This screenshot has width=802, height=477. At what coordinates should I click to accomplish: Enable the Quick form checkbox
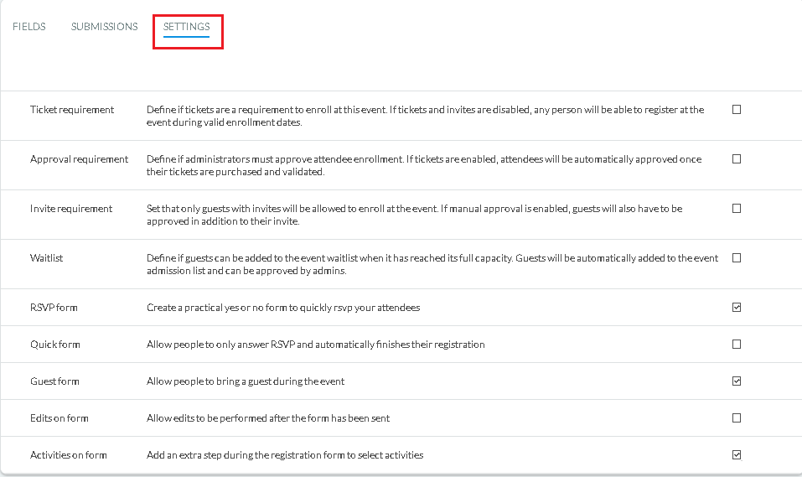[x=737, y=345]
